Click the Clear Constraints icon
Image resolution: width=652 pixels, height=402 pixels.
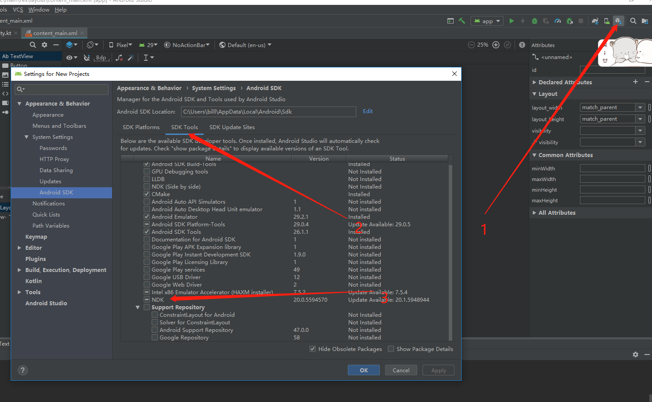119,58
